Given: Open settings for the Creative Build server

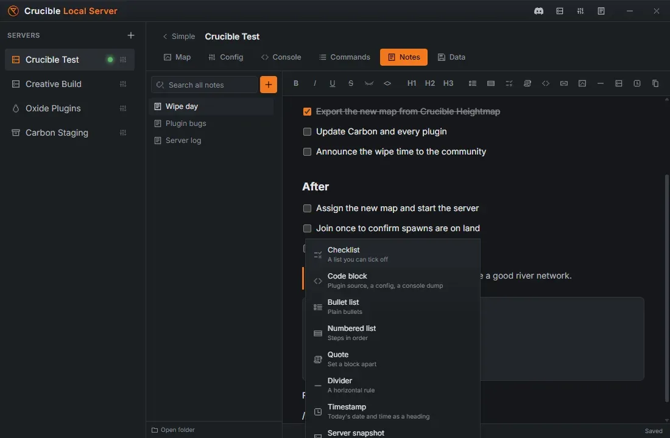Looking at the screenshot, I should (x=123, y=84).
